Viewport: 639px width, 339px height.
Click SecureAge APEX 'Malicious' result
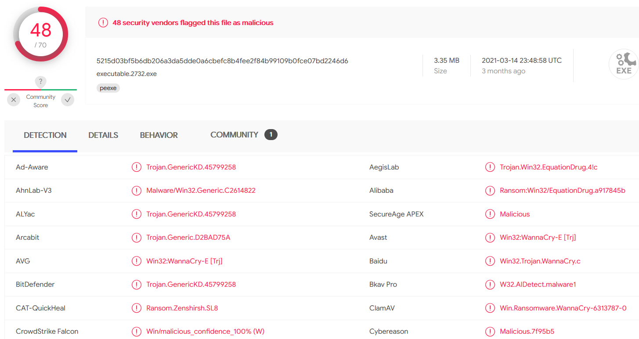(x=515, y=214)
